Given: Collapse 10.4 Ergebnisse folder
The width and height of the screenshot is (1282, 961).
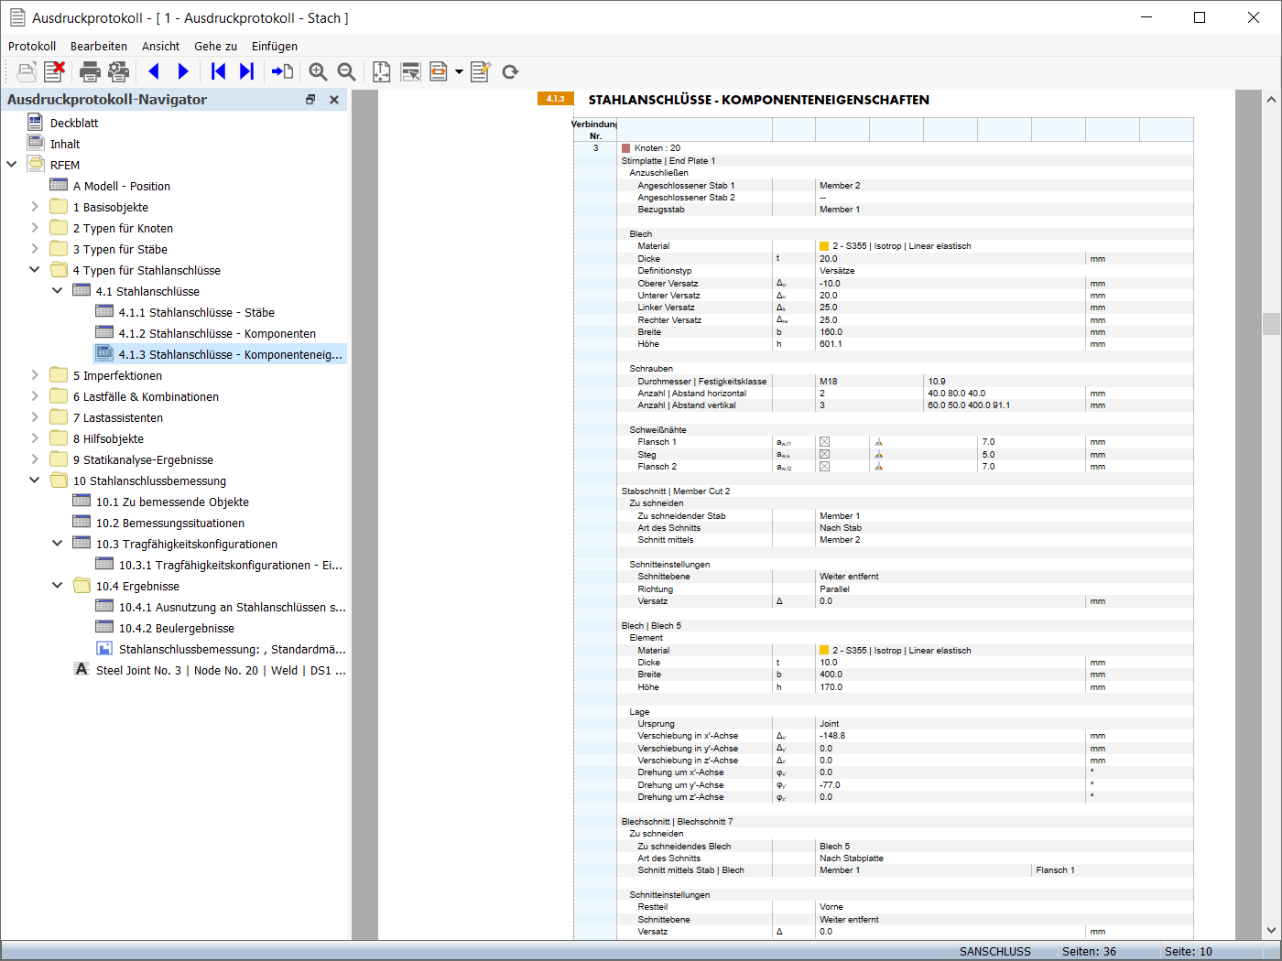Looking at the screenshot, I should (x=58, y=586).
